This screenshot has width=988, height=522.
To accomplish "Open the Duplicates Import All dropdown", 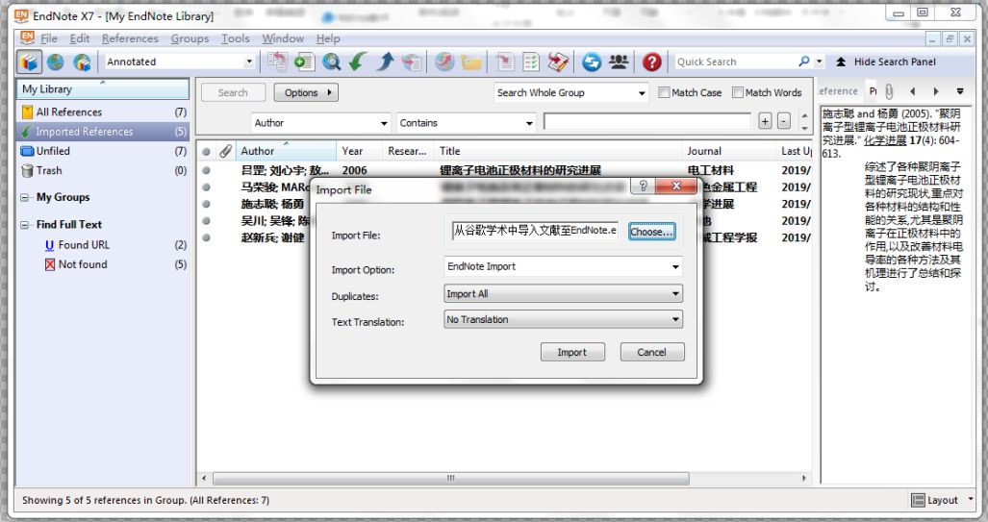I will point(675,294).
